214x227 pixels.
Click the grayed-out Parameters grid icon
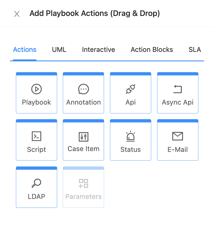(x=83, y=183)
